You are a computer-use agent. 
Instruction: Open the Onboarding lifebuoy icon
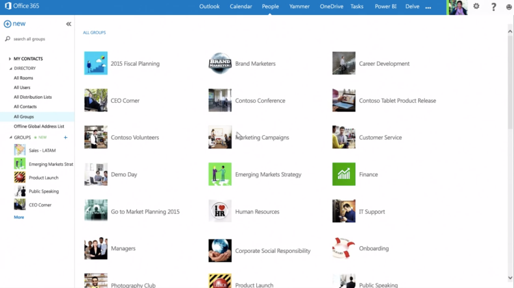344,248
